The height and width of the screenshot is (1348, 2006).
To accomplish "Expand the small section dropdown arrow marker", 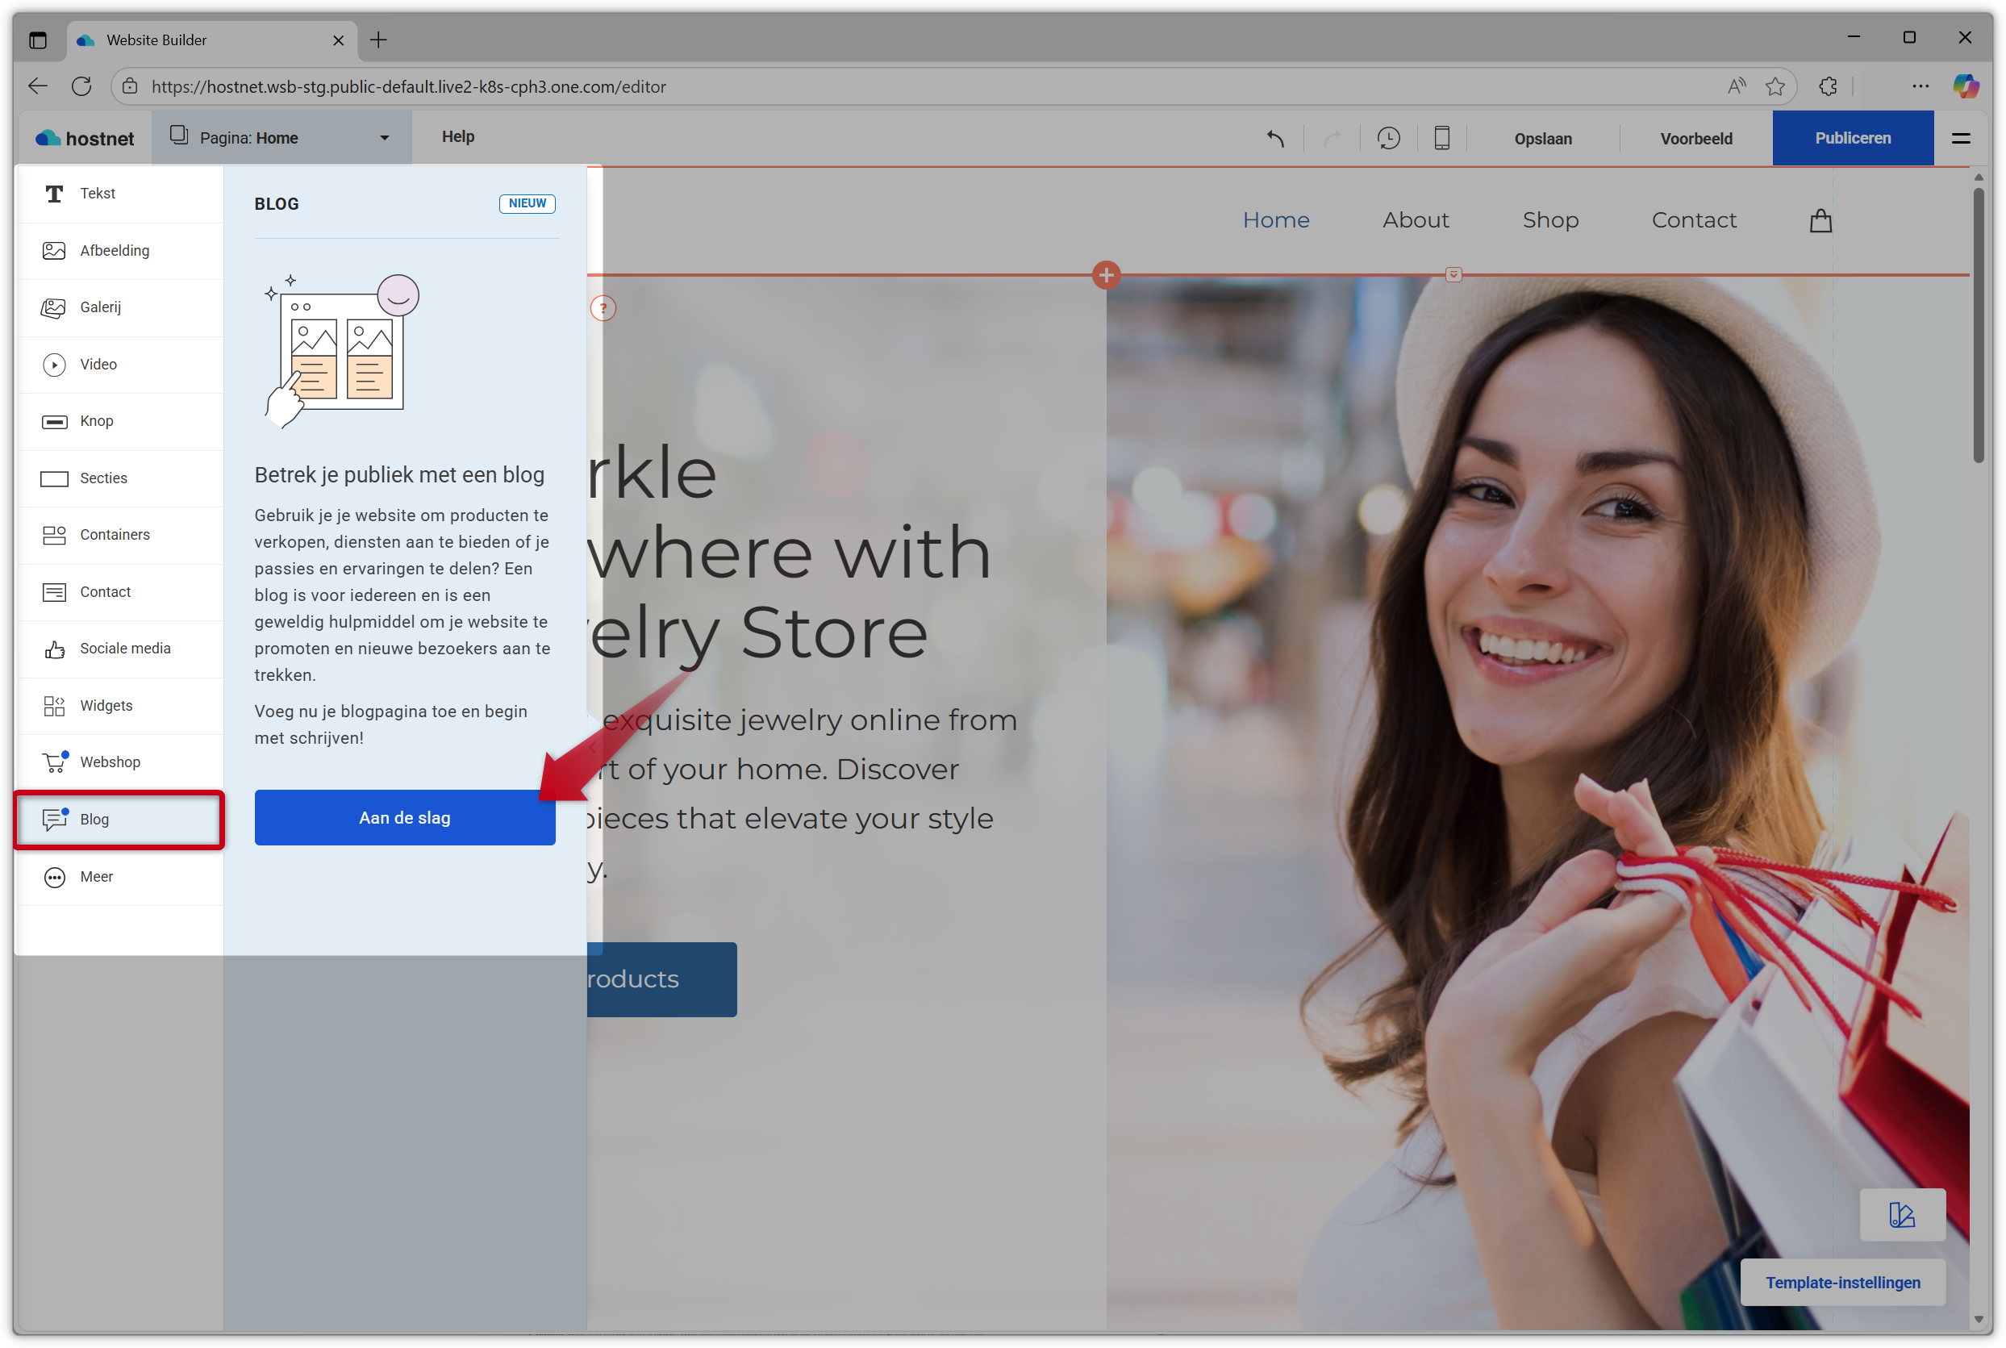I will [1453, 275].
